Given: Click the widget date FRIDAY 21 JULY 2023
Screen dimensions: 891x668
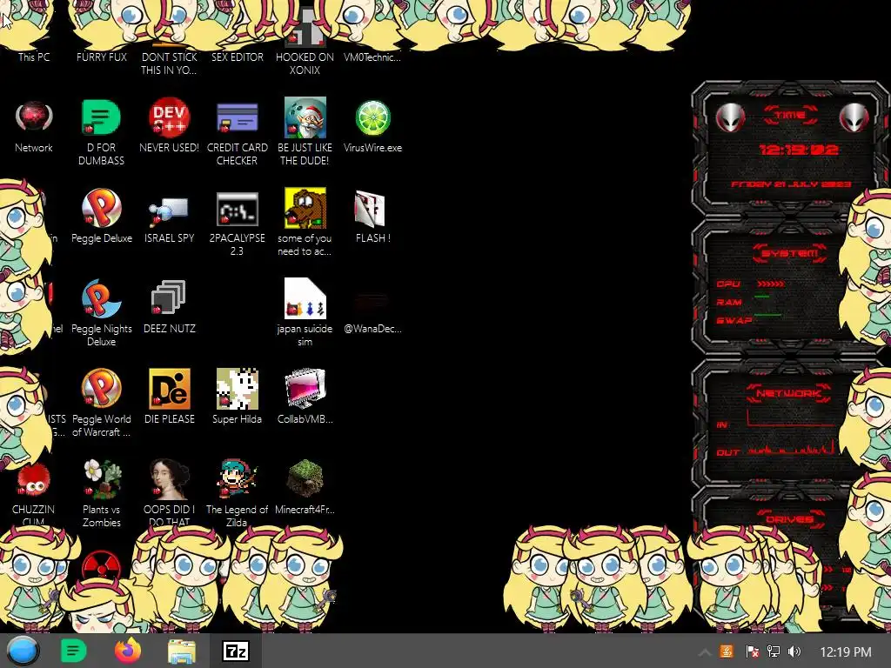Looking at the screenshot, I should pyautogui.click(x=790, y=184).
